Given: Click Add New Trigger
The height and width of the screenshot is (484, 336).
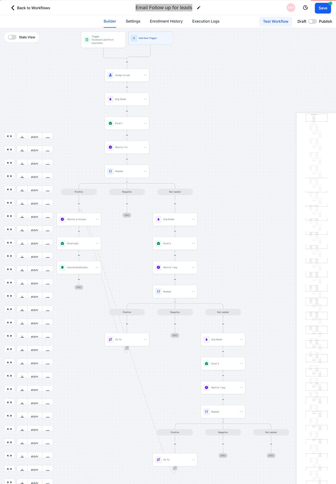Looking at the screenshot, I should (x=150, y=38).
